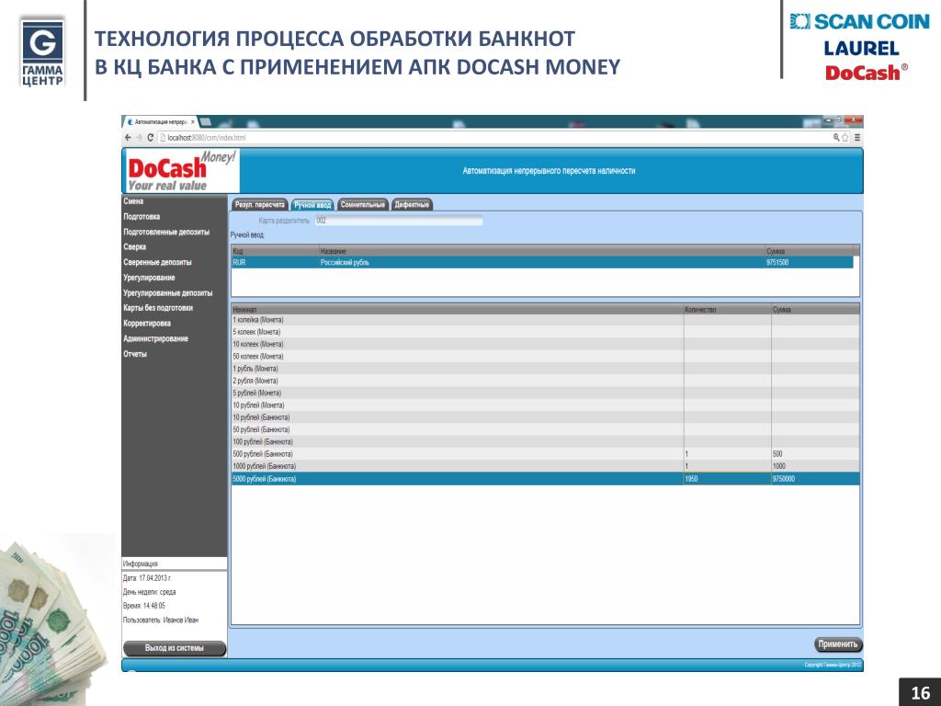Select the "Ручной ввод" tab

312,205
